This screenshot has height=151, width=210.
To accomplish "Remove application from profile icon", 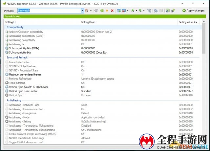I will 124,11.
